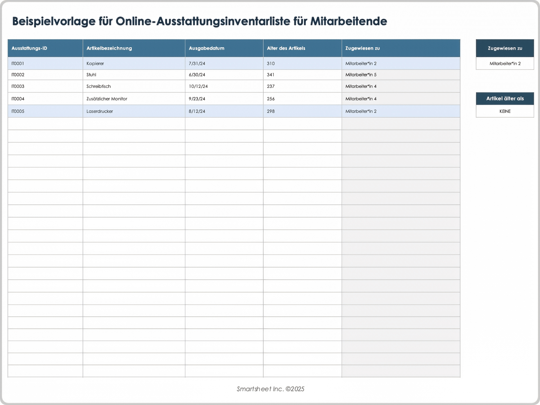540x405 pixels.
Task: Open the KEINE age filter dropdown
Action: tap(505, 111)
